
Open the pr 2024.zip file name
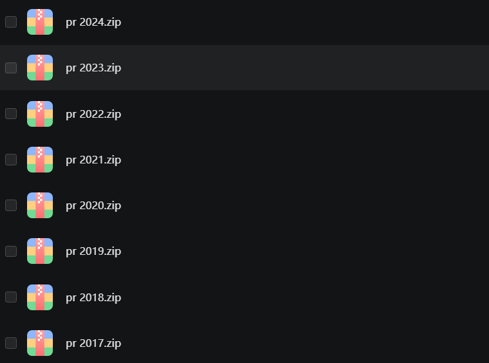point(93,22)
